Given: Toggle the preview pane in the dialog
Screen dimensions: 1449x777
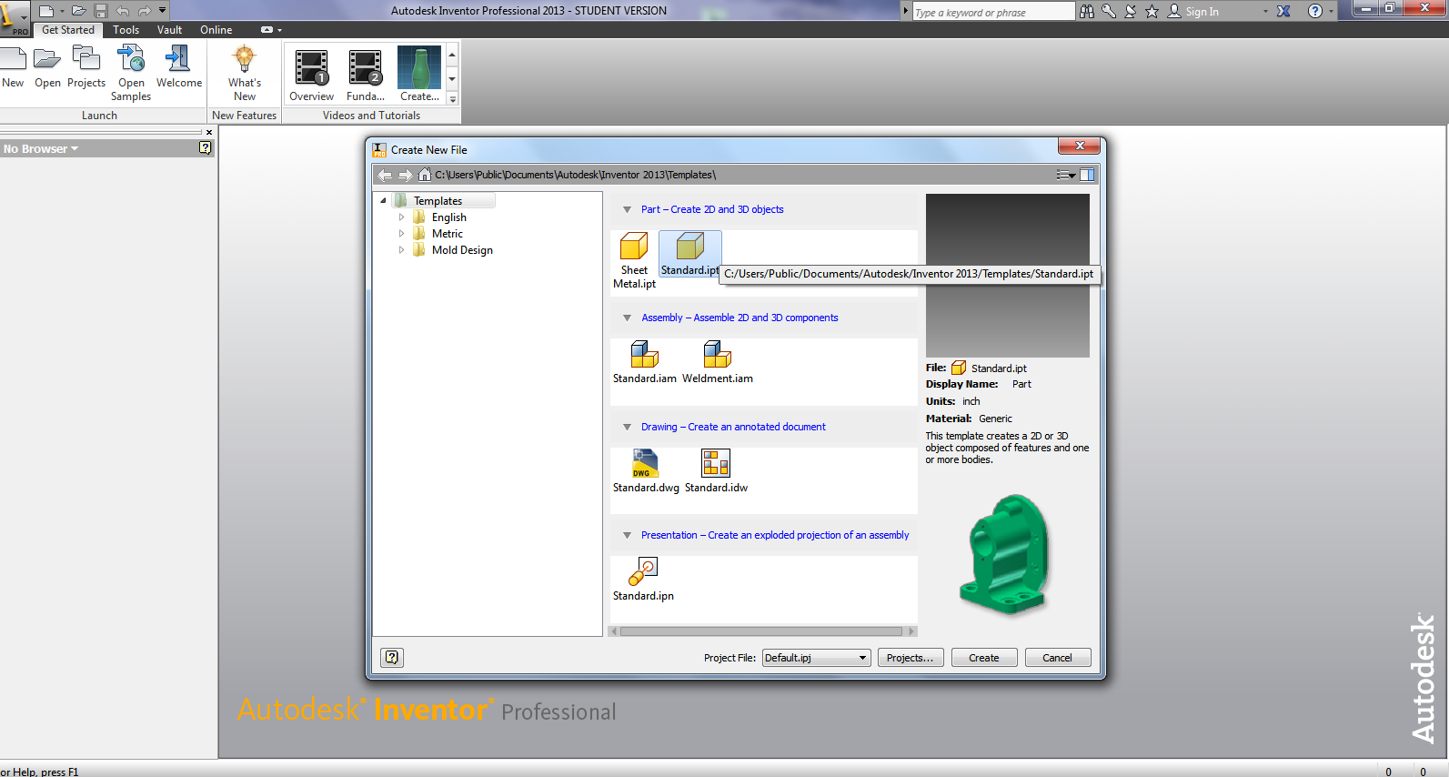Looking at the screenshot, I should (x=1087, y=175).
